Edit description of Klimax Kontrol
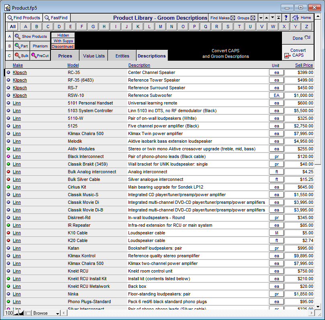This screenshot has height=320, width=325. click(x=198, y=256)
